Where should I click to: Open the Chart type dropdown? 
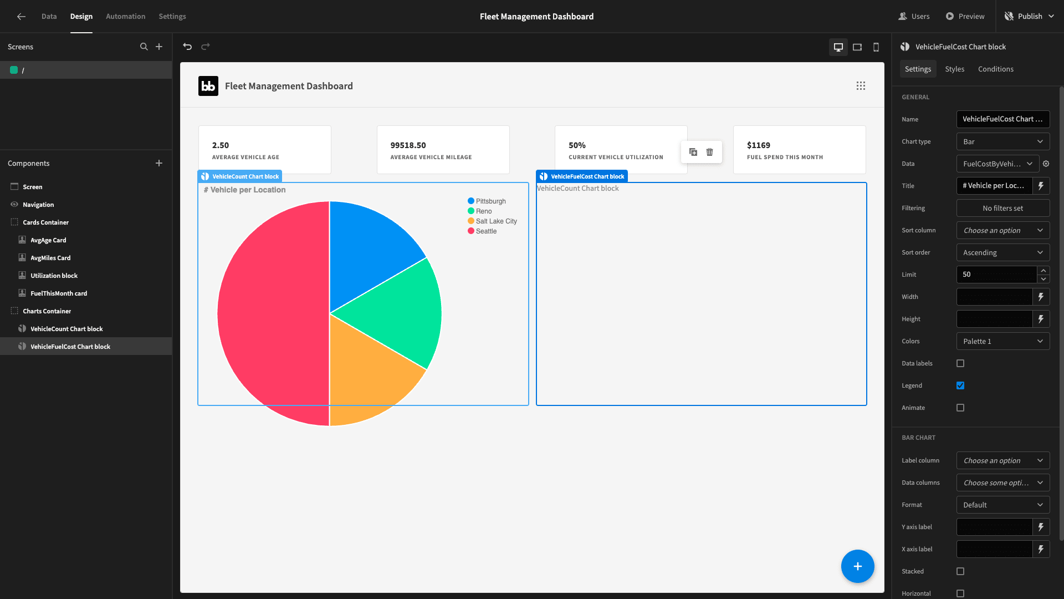(1003, 141)
